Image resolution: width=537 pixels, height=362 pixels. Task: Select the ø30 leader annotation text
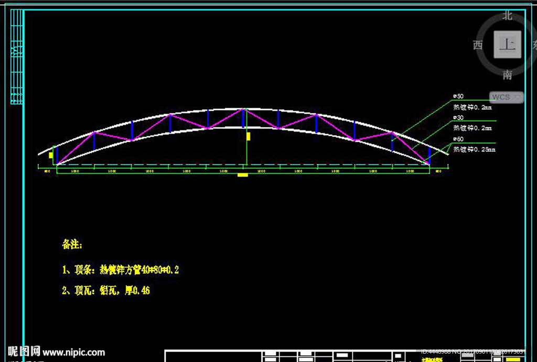[x=458, y=118]
